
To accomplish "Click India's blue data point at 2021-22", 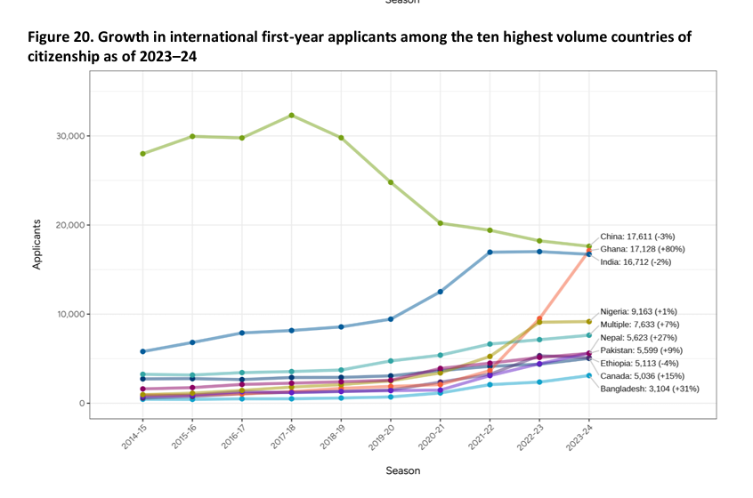I will coord(490,252).
